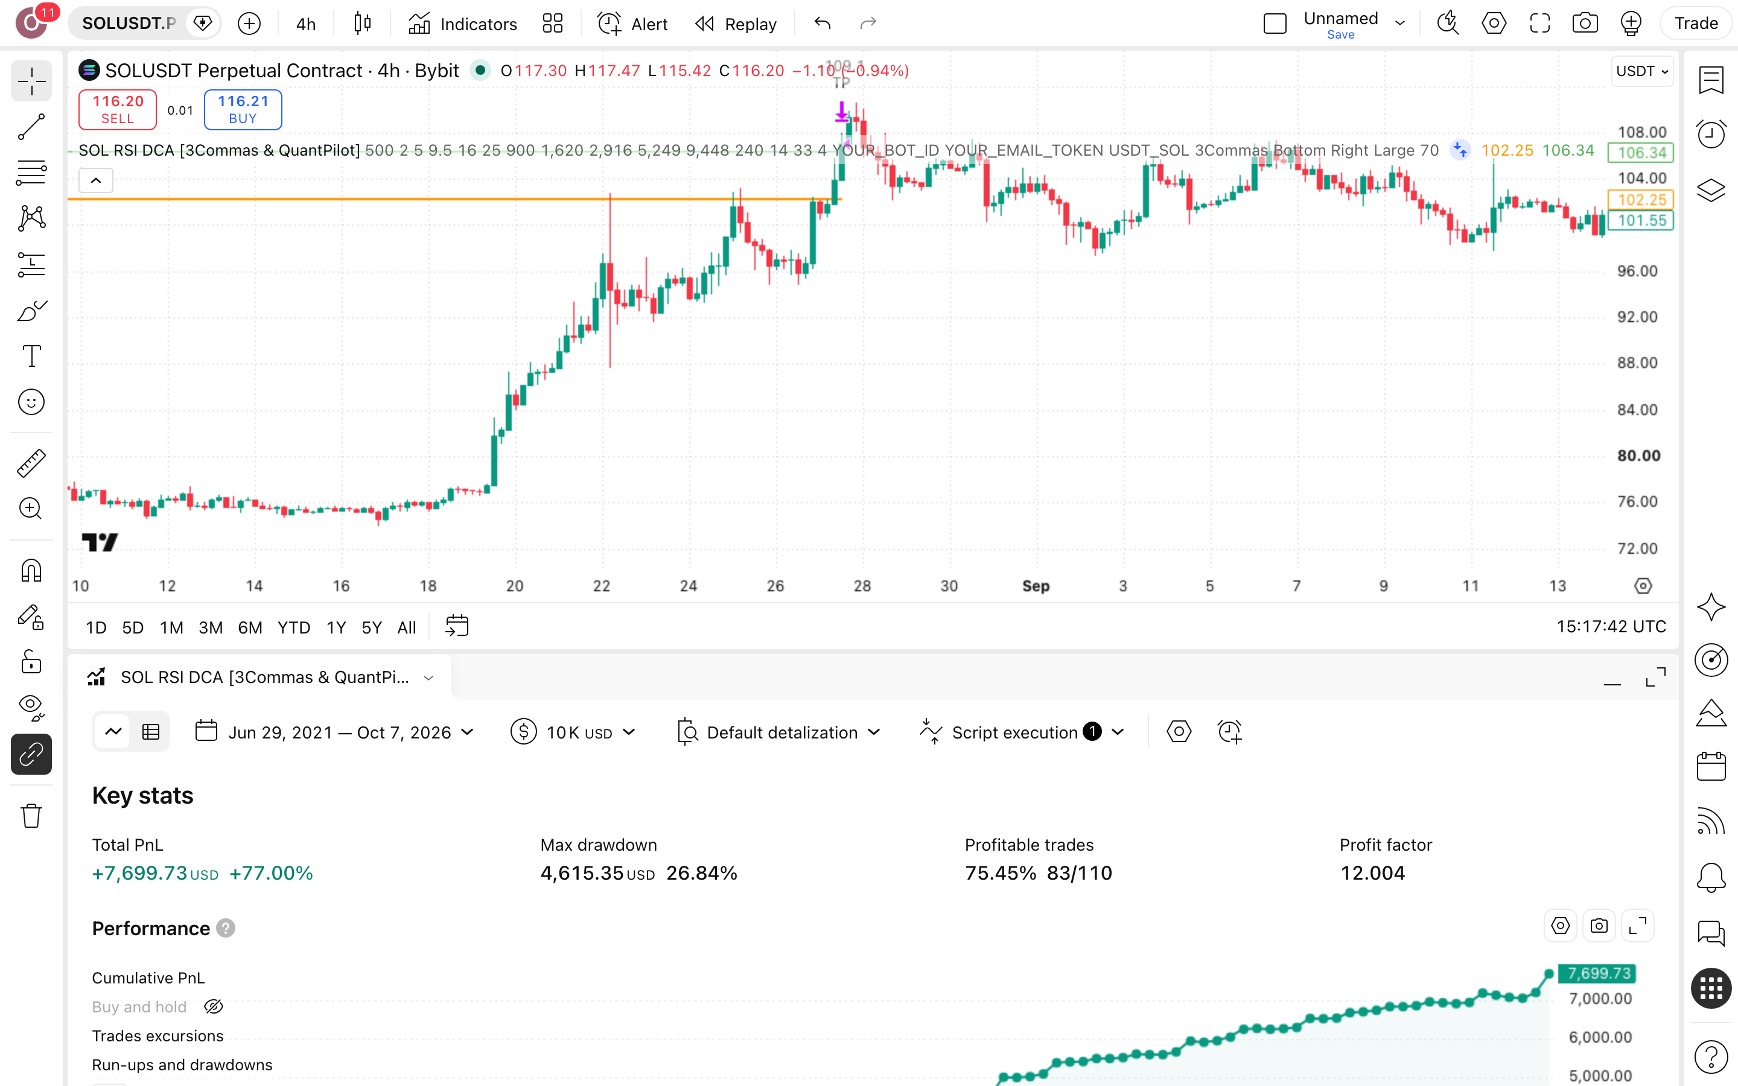This screenshot has width=1738, height=1086.
Task: Open the Fibonacci retracement tool
Action: (31, 173)
